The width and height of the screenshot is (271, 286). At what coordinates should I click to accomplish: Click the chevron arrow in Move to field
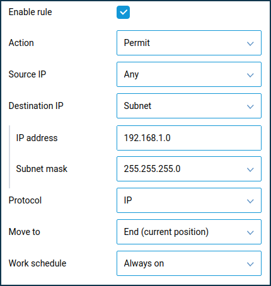(250, 232)
